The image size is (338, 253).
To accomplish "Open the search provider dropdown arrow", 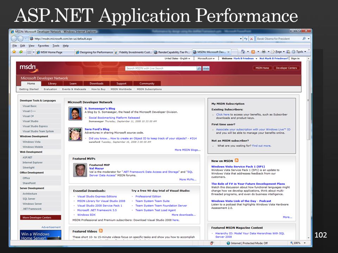I will 309,39.
